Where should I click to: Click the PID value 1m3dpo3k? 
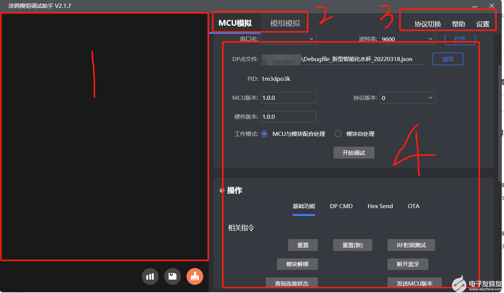point(276,79)
